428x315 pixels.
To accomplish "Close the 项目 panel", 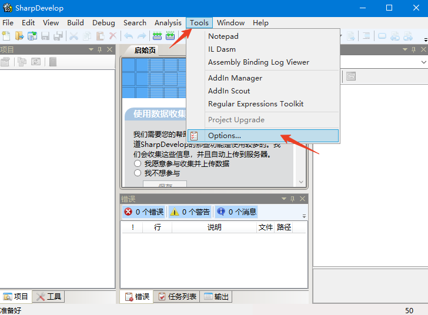I will pyautogui.click(x=109, y=49).
